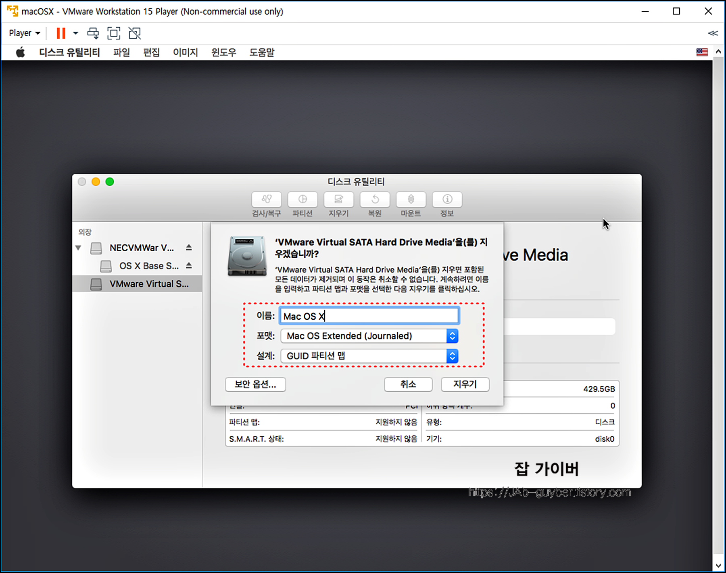Click VMware vertical scrollbar up arrow
Screen dimensions: 726x573
pyautogui.click(x=718, y=52)
